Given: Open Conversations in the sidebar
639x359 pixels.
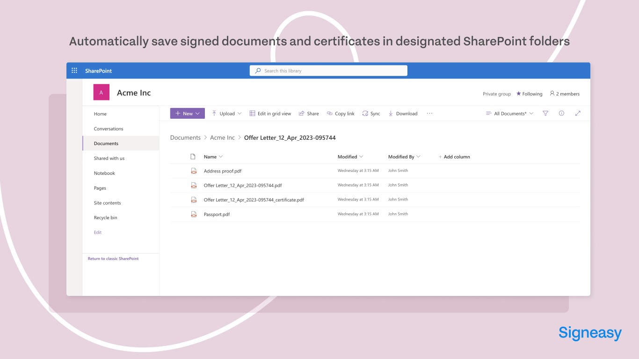Looking at the screenshot, I should pyautogui.click(x=109, y=129).
